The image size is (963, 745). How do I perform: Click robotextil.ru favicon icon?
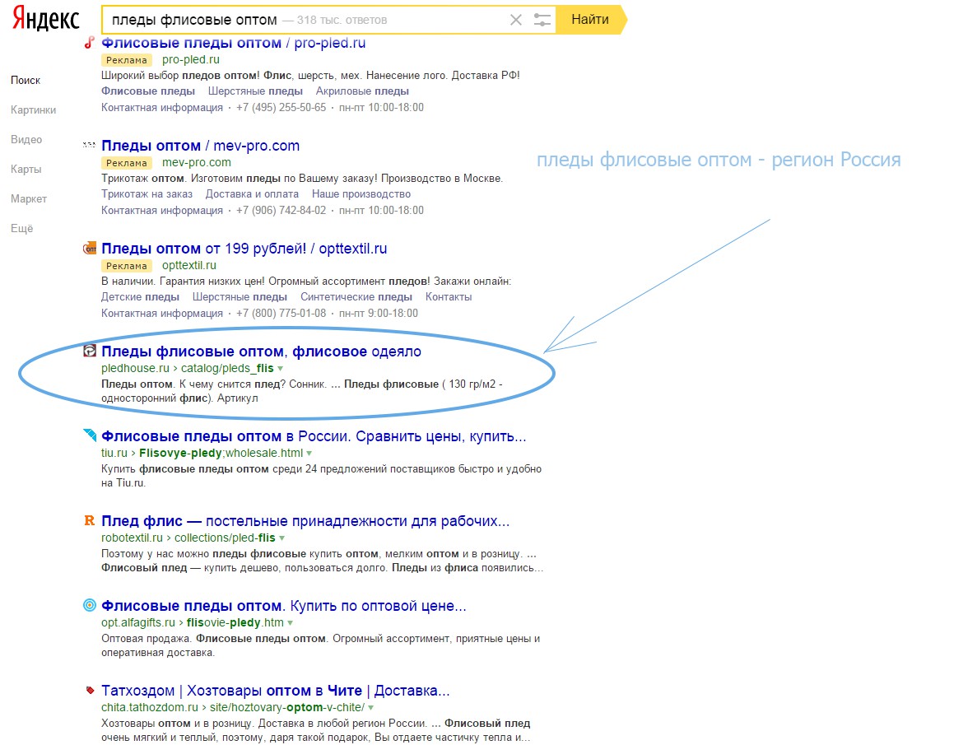pos(90,520)
